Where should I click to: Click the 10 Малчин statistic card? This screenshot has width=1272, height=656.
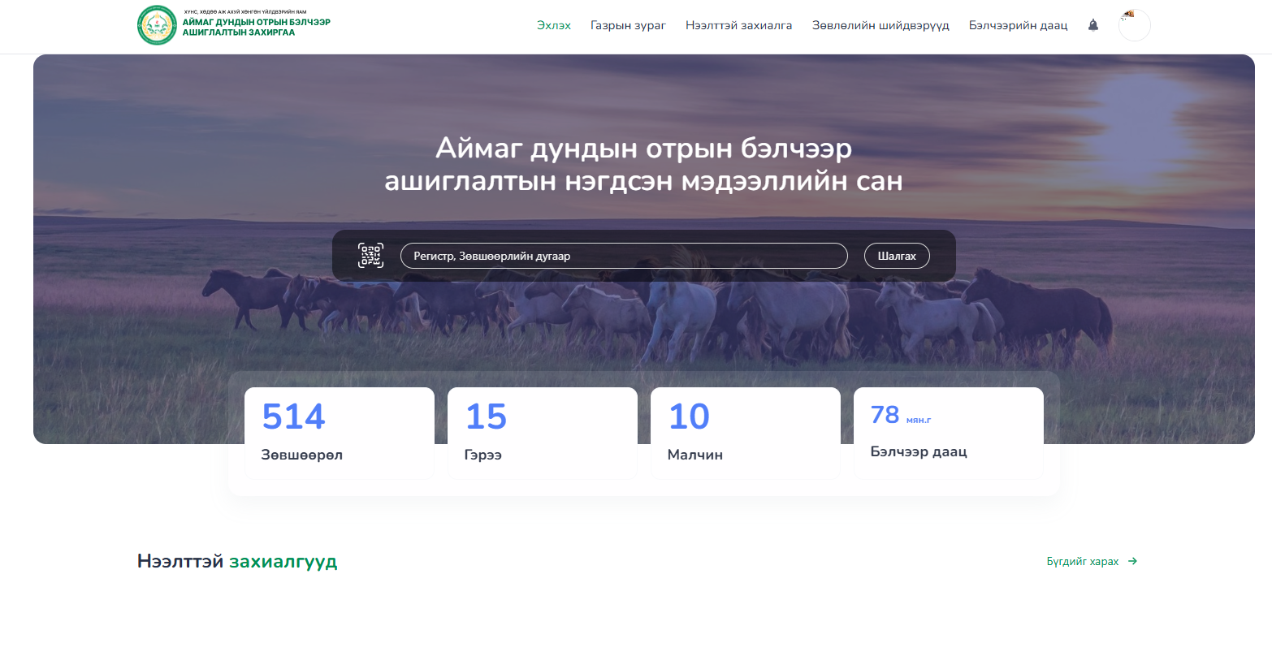746,431
